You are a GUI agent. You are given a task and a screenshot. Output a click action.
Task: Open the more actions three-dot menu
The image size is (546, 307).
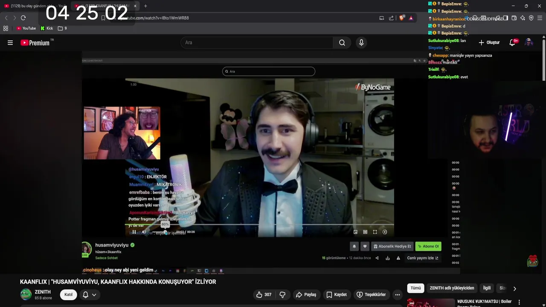coord(397,295)
